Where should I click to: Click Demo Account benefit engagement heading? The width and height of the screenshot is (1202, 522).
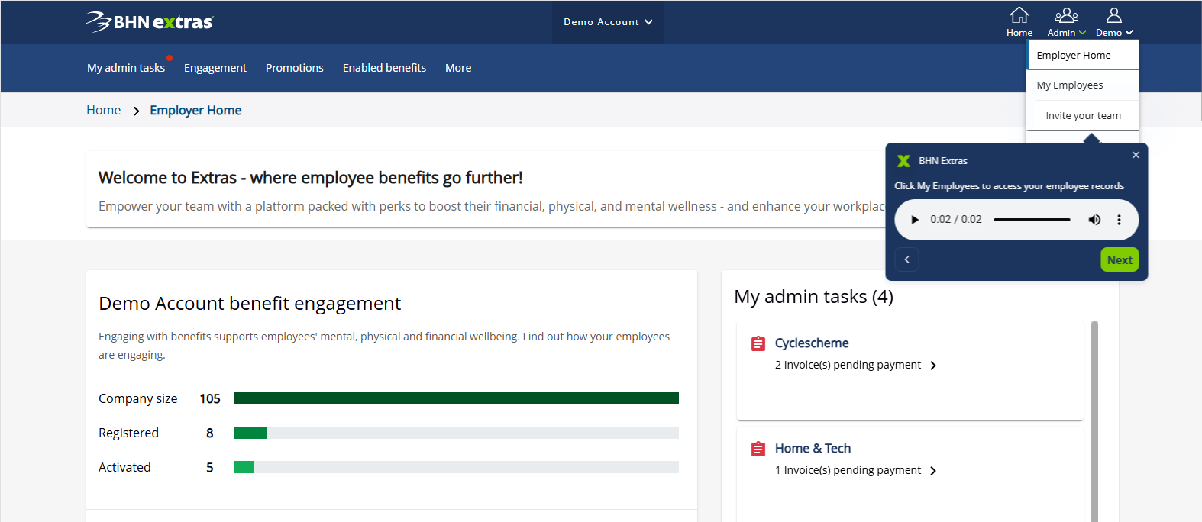[x=250, y=304]
